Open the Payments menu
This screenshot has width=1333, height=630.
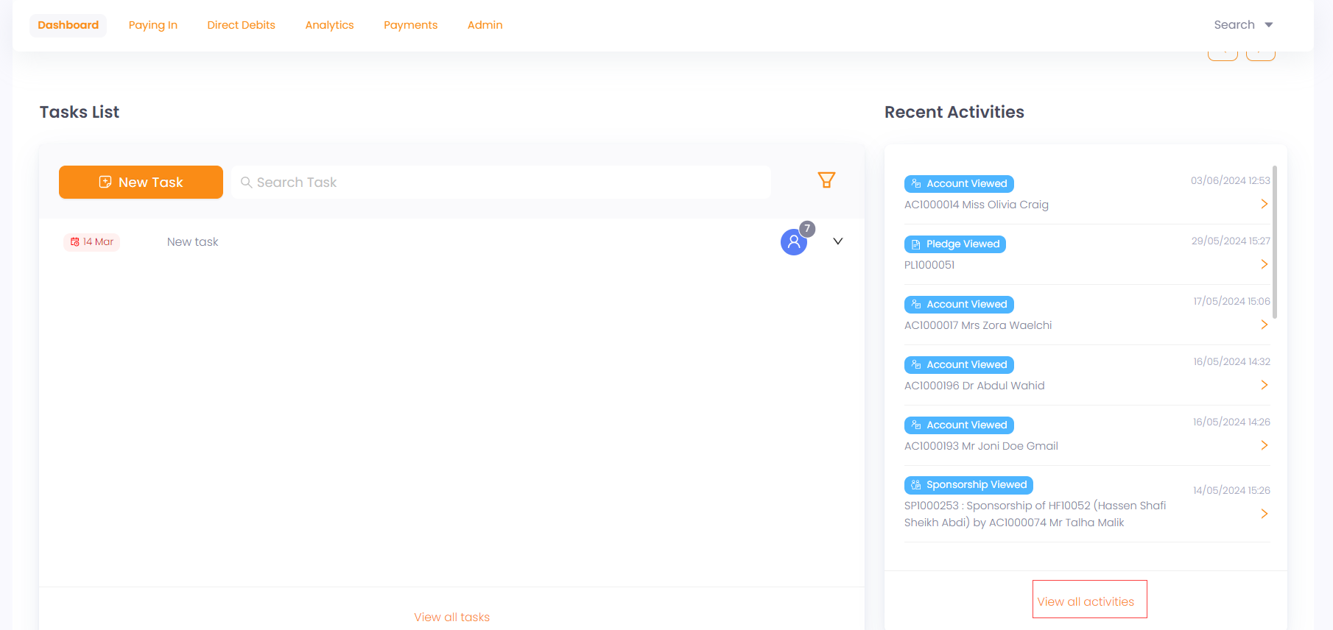(x=410, y=25)
